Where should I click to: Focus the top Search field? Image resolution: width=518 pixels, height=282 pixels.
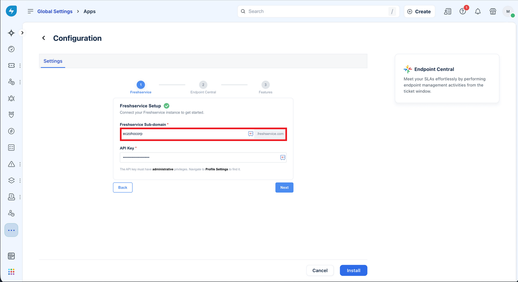pyautogui.click(x=318, y=11)
